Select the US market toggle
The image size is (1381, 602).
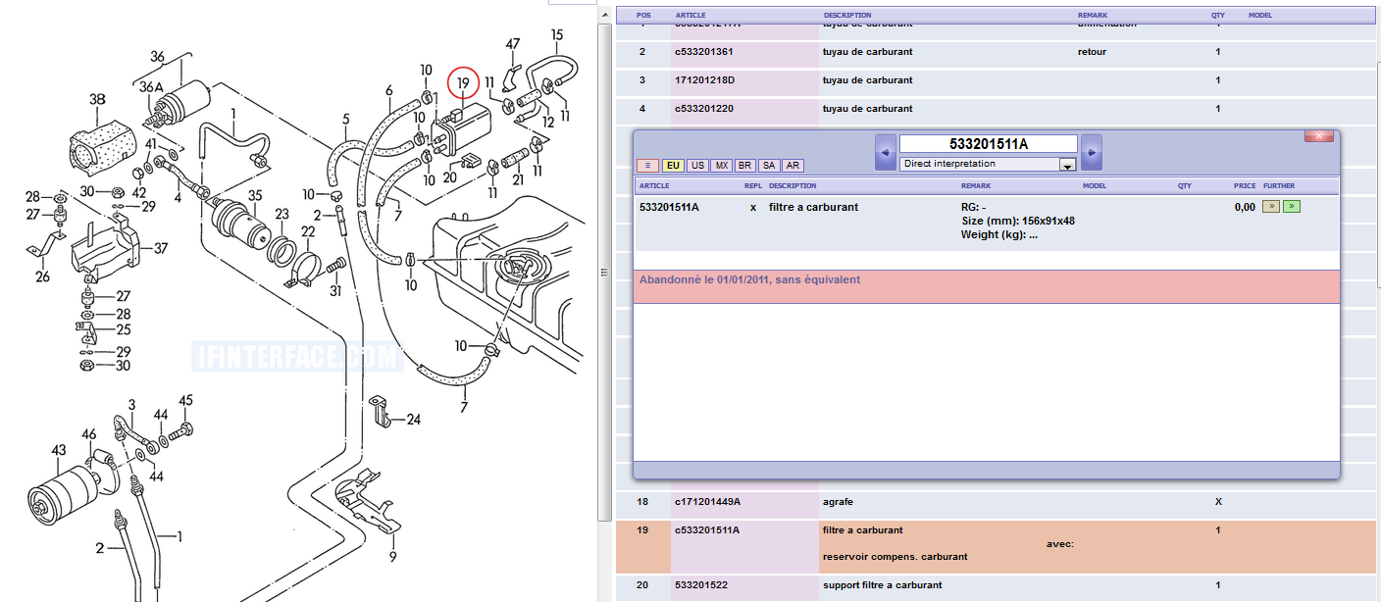tap(697, 166)
